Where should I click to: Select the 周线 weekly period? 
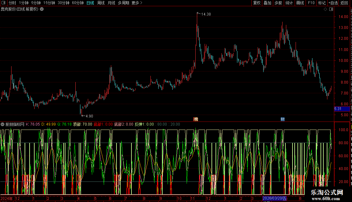click(101, 3)
